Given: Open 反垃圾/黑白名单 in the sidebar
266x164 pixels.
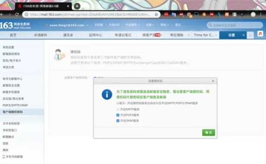Looking at the screenshot, I should [13, 98].
